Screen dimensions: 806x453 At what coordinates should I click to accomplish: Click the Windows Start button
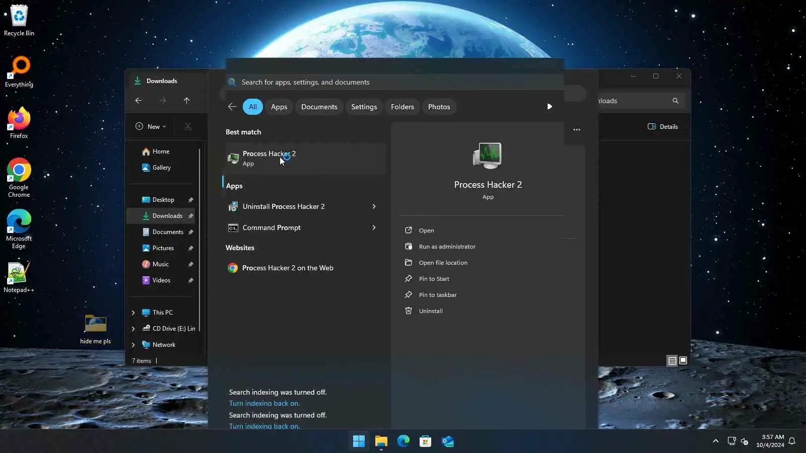pyautogui.click(x=359, y=441)
